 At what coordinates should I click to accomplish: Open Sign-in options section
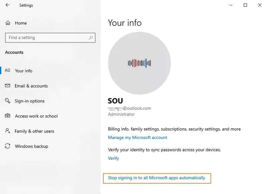[29, 101]
